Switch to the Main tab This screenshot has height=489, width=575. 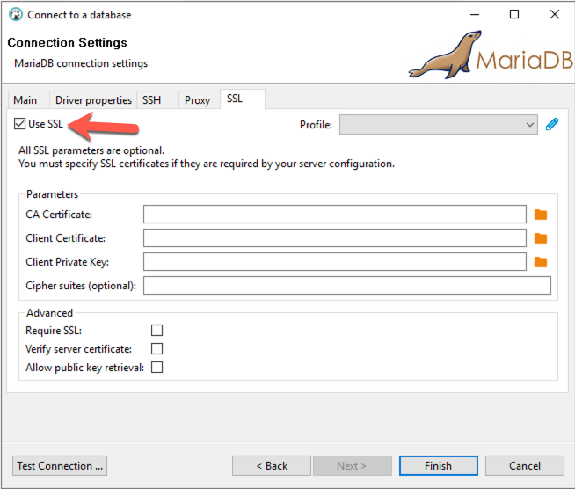point(25,100)
